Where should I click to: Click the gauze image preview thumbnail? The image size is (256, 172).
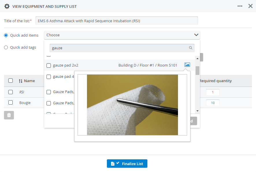point(132,105)
